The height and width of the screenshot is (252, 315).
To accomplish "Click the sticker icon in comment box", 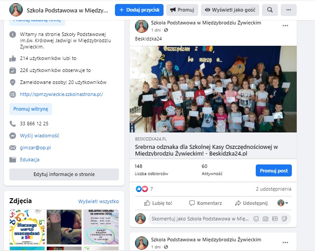I will 284,219.
